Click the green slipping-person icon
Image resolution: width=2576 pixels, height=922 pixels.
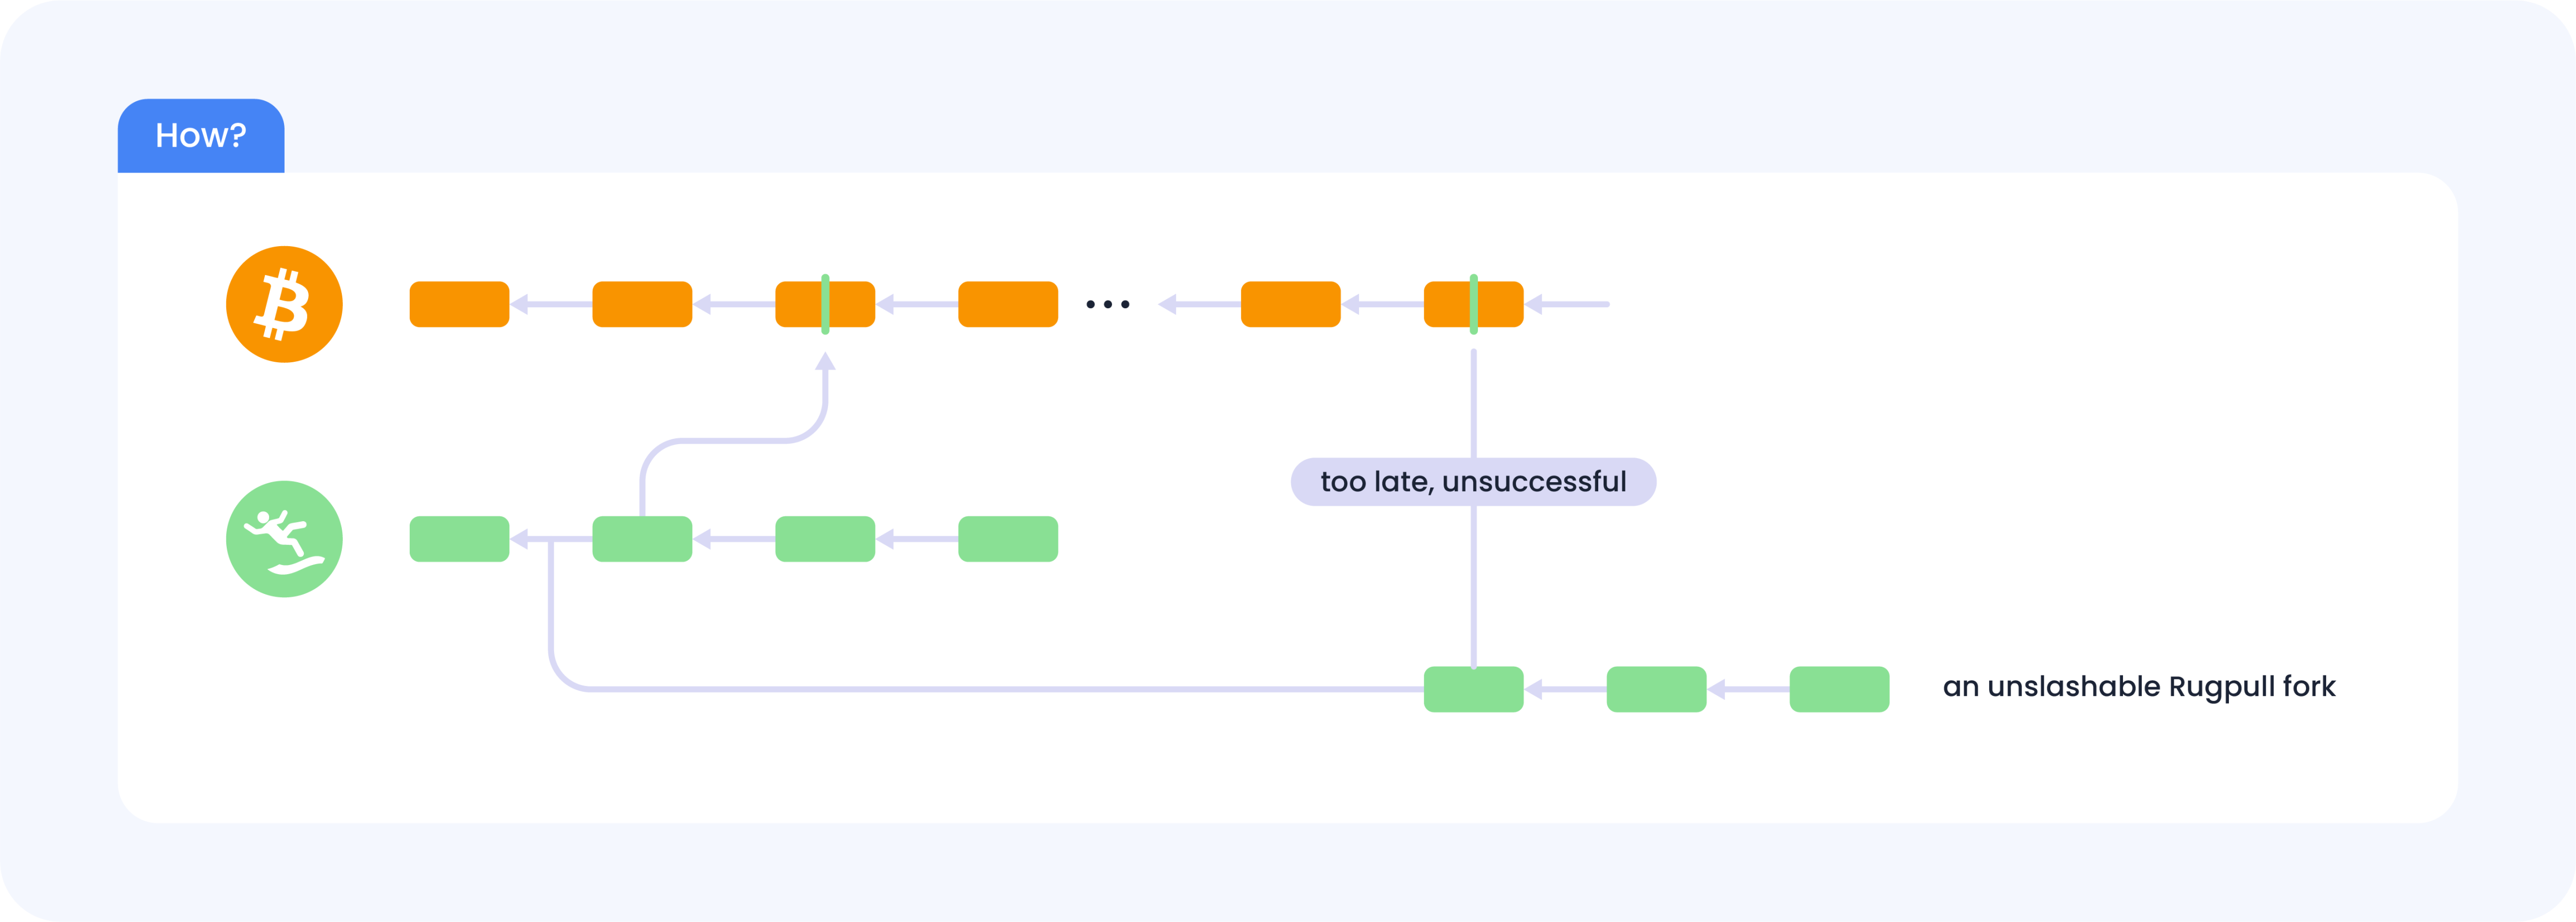click(284, 539)
